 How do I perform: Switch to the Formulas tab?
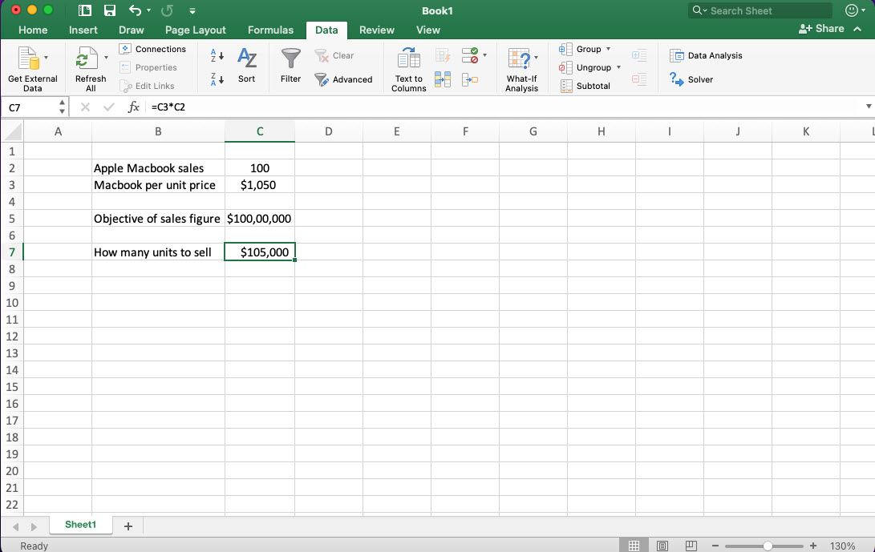click(270, 30)
